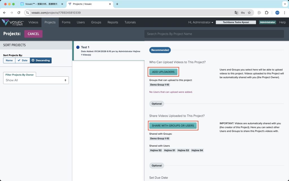
Task: Expand the Hi, Administrator menu
Action: tap(201, 22)
